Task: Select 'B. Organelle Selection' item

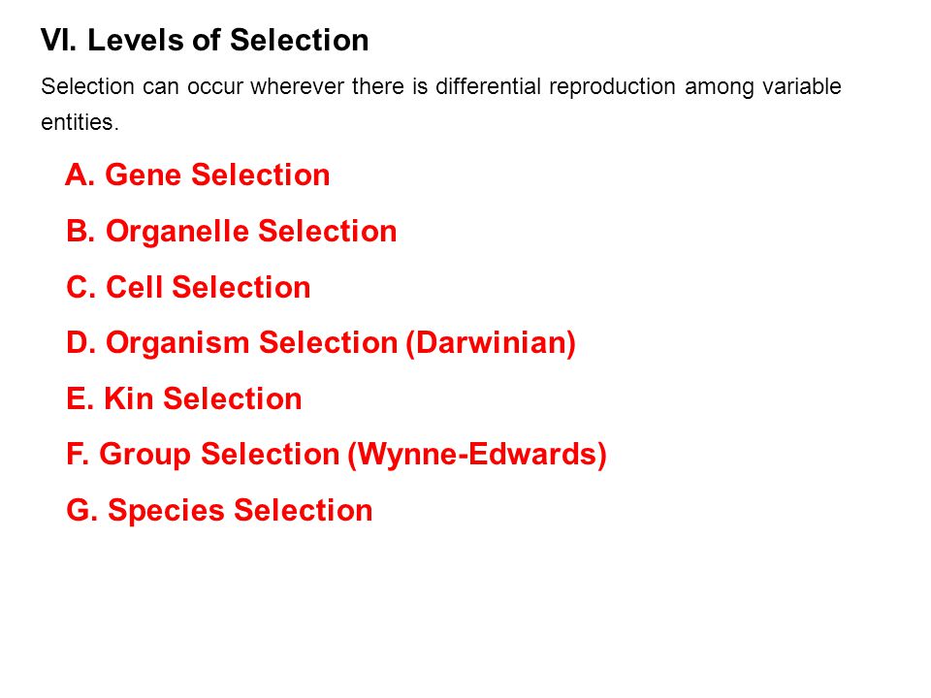Action: pos(232,231)
